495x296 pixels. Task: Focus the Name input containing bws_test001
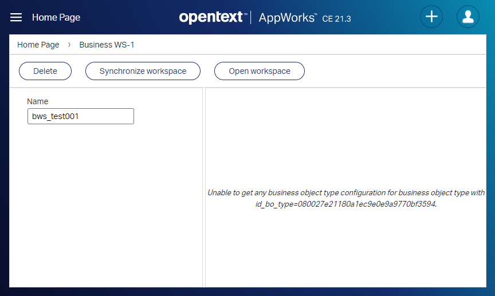click(80, 116)
